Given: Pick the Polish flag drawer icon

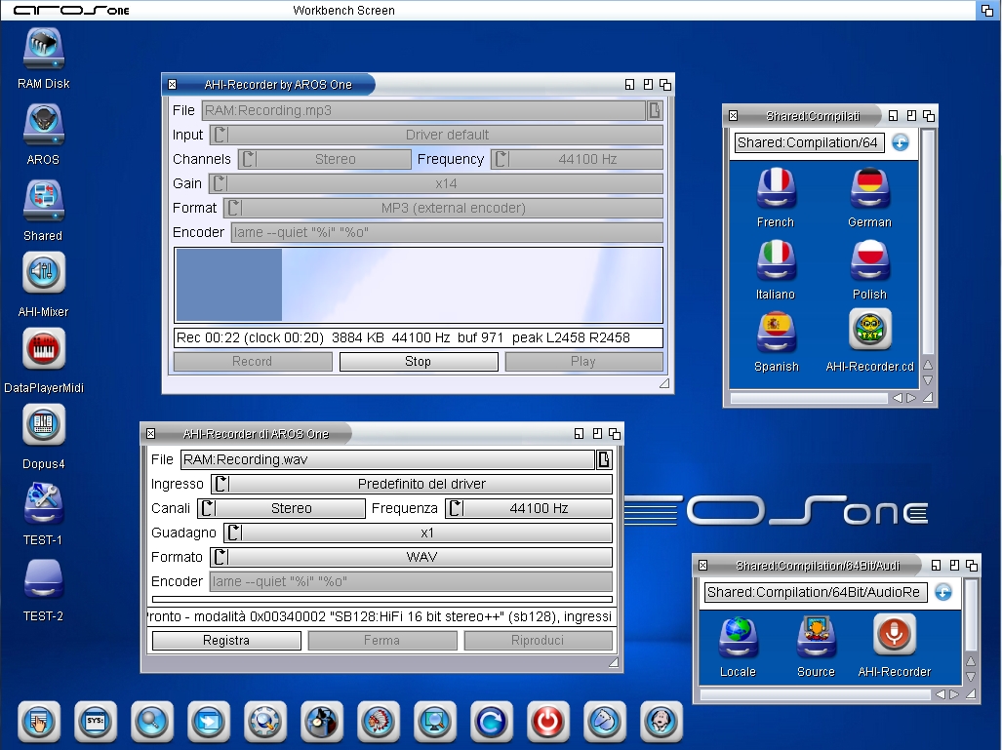Looking at the screenshot, I should click(x=869, y=260).
